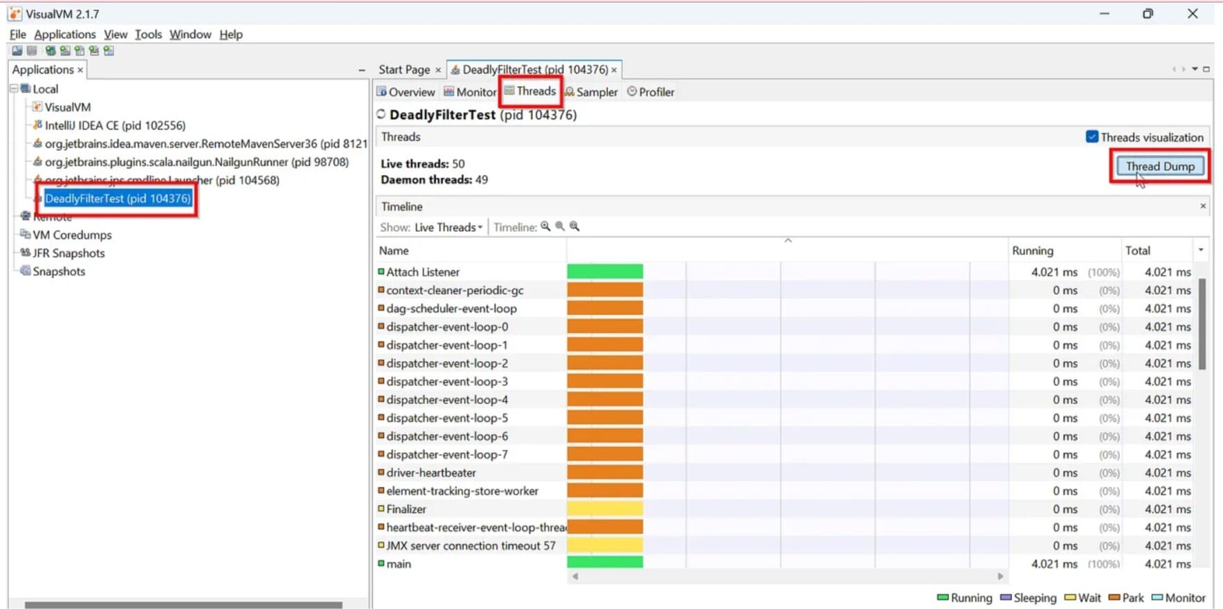This screenshot has width=1223, height=609.
Task: Switch to the Monitor view
Action: [470, 92]
